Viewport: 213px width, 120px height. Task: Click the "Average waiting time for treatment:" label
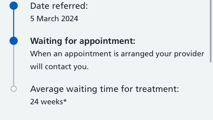click(x=104, y=89)
